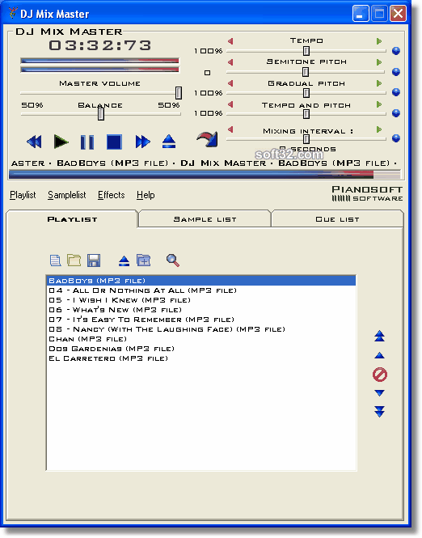Increase Semitone pitch with green arrow

coord(379,62)
